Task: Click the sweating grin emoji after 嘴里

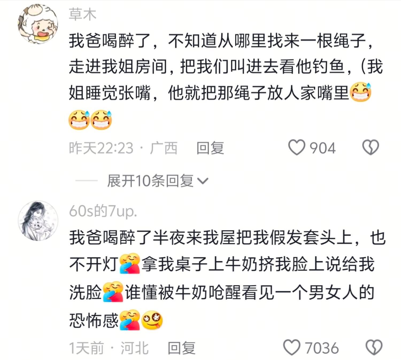Action: point(361,92)
